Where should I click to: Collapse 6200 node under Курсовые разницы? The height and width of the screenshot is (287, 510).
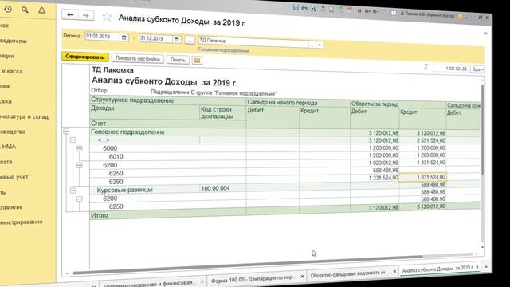[x=80, y=199]
